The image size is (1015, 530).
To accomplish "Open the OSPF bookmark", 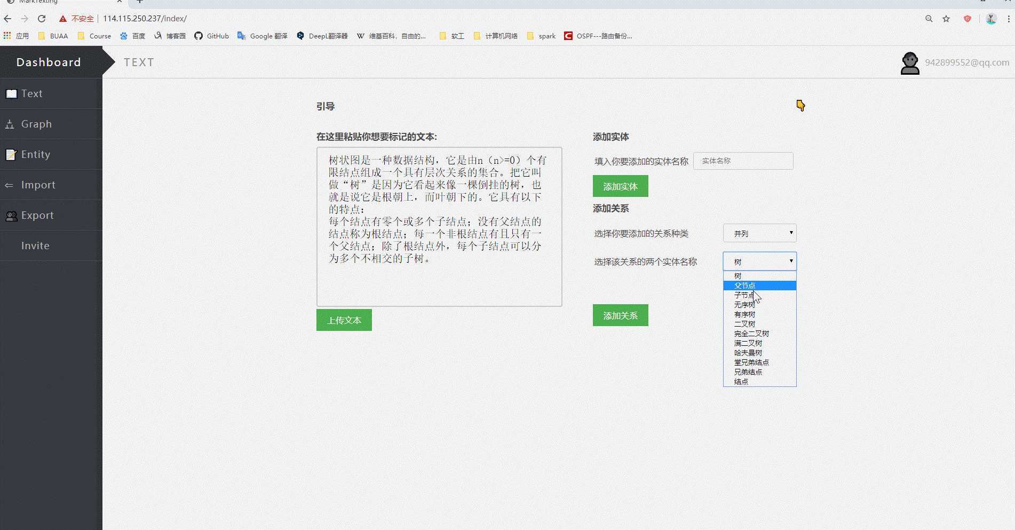I will coord(598,36).
